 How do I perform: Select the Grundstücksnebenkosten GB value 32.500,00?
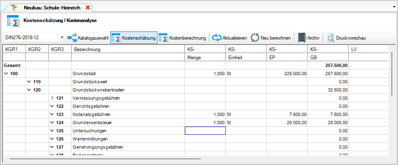coord(328,90)
